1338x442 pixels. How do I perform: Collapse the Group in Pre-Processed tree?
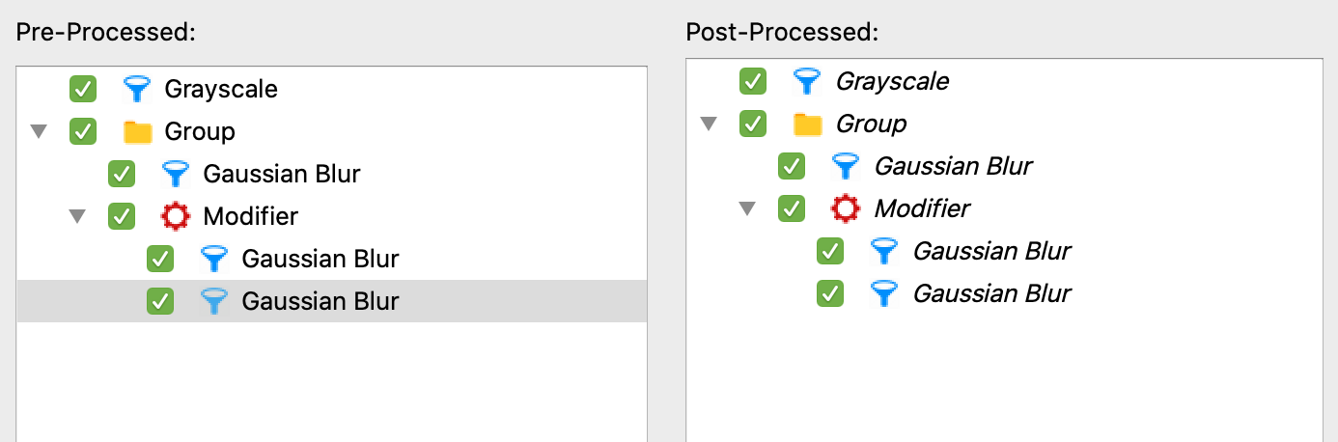[39, 132]
